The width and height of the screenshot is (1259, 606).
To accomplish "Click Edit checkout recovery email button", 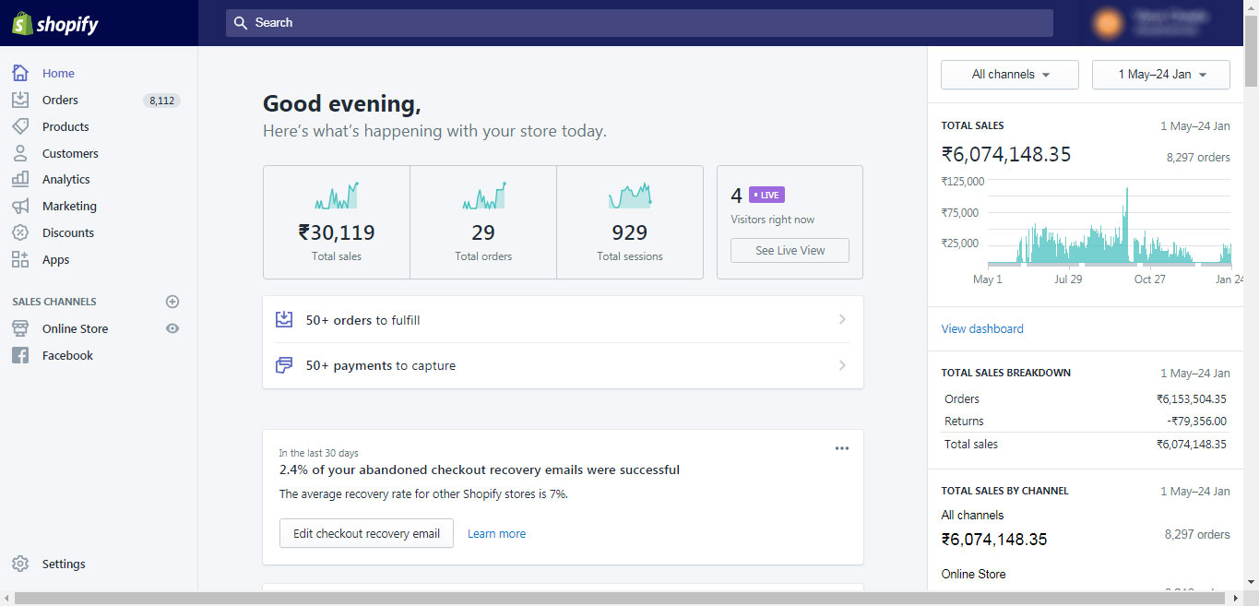I will point(366,533).
